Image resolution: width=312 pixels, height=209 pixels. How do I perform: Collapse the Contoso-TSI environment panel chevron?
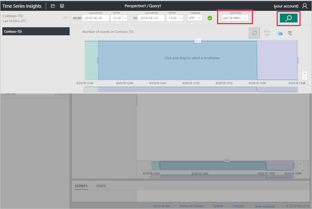[x=65, y=18]
